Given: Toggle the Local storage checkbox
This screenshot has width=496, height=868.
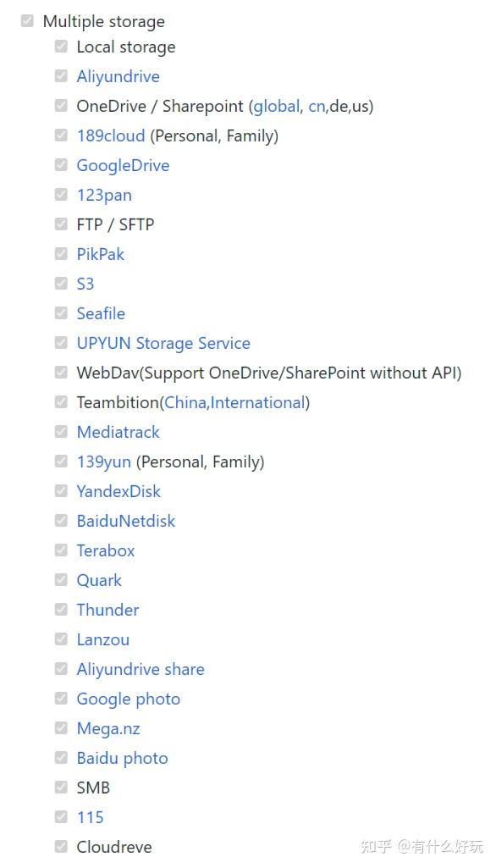Looking at the screenshot, I should 60,46.
